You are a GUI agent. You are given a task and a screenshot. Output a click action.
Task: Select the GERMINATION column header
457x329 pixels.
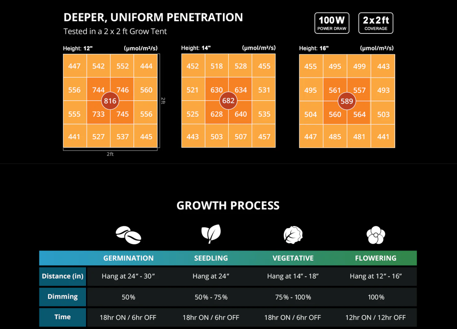pyautogui.click(x=128, y=258)
